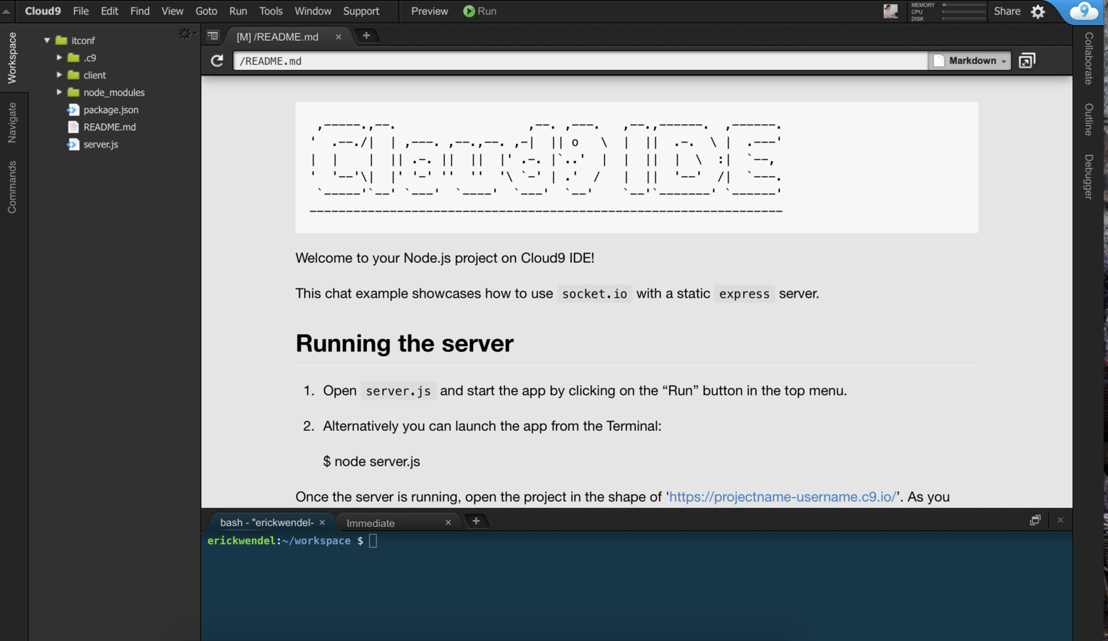This screenshot has height=641, width=1108.
Task: Click the '$ node server.js' text
Action: [371, 462]
